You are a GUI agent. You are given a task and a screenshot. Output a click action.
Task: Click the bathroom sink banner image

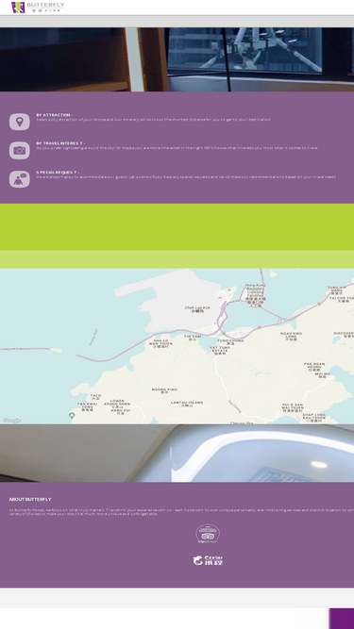point(177,454)
